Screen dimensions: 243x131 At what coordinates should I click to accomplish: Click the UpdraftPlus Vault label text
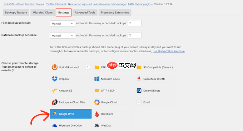69,67
